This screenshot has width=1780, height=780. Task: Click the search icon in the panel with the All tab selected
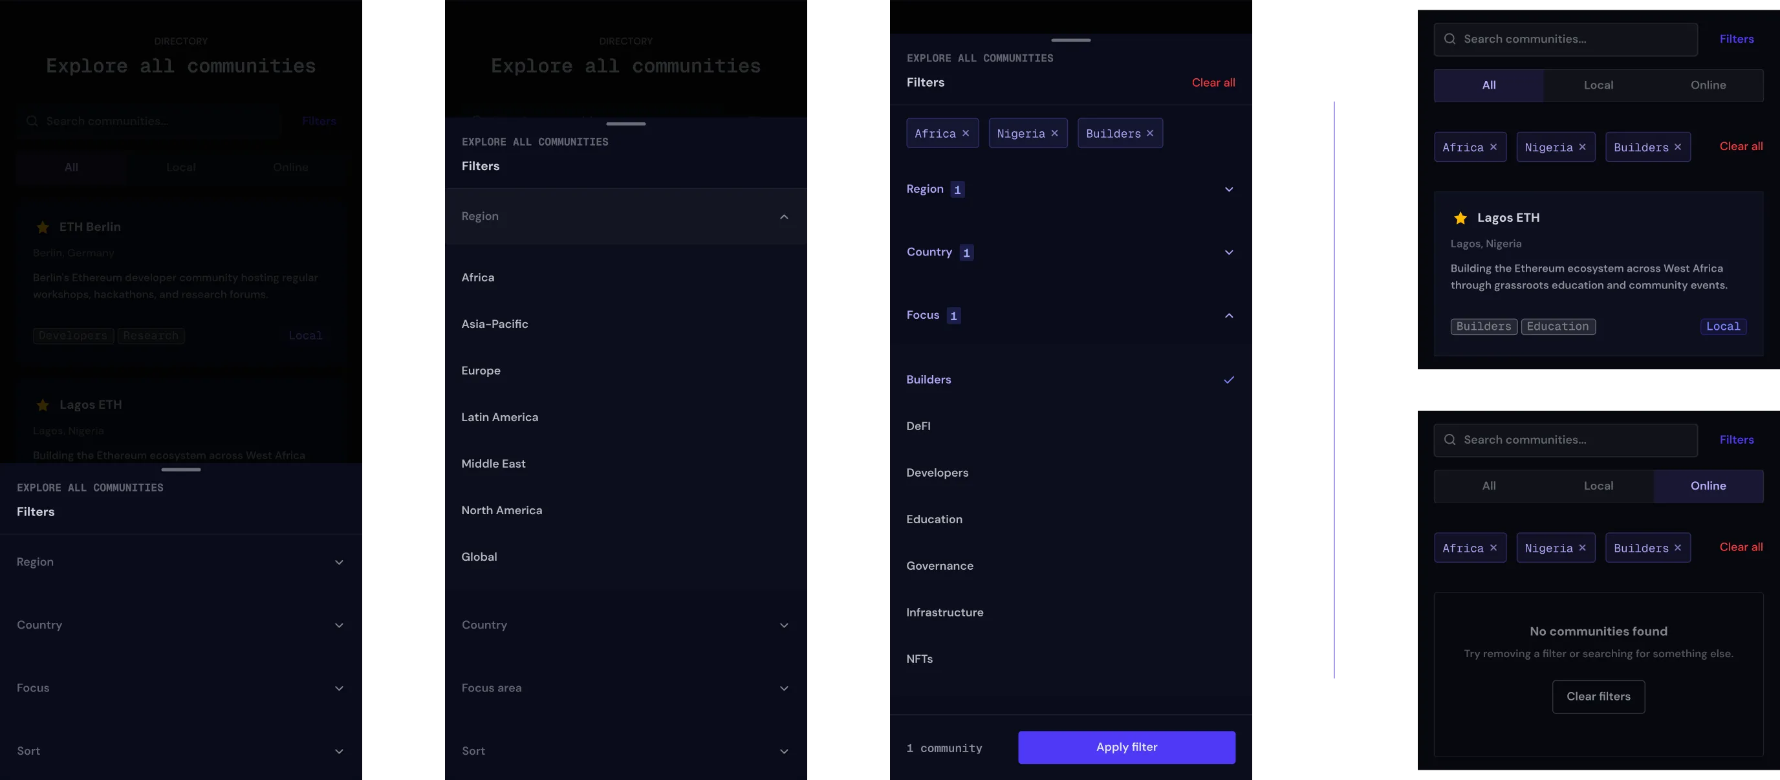[x=1449, y=39]
